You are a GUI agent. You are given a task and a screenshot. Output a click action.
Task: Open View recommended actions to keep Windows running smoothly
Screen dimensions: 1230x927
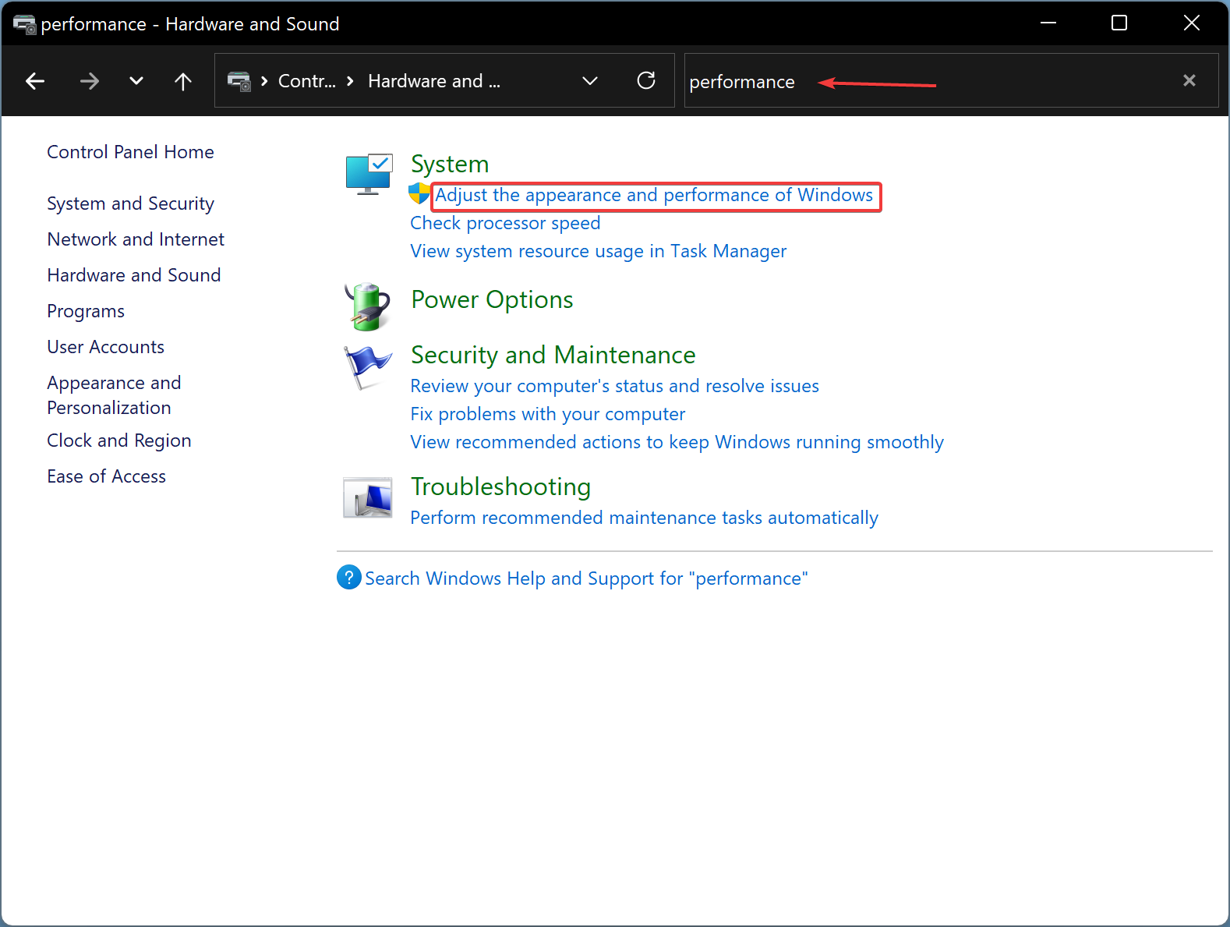pyautogui.click(x=677, y=442)
